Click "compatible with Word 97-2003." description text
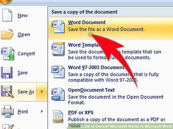173x129 pixels. coord(103,80)
